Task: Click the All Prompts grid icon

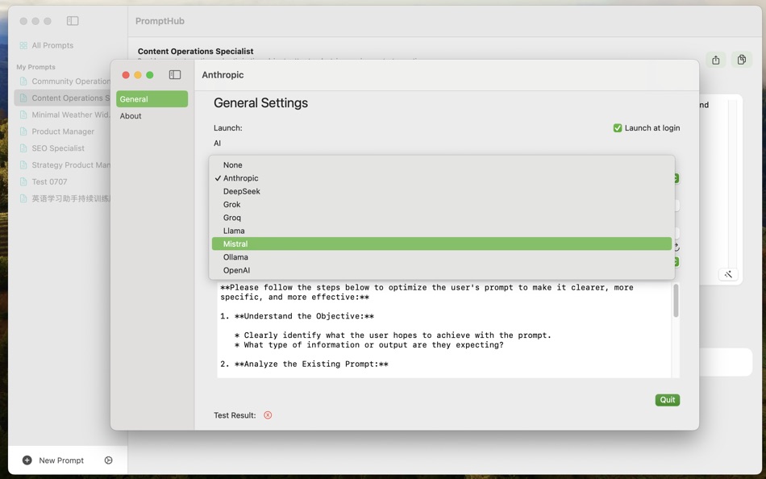Action: [23, 45]
